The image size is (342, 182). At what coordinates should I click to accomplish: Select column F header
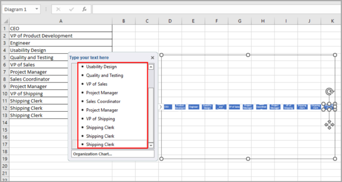click(x=216, y=21)
